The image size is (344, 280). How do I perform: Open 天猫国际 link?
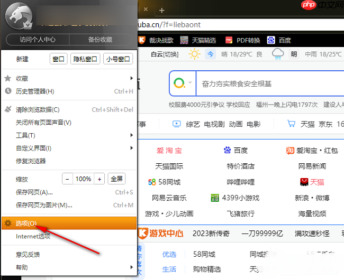click(x=169, y=166)
